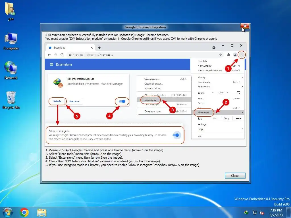Click the Close button in the dialog
The width and height of the screenshot is (291, 218).
point(235,175)
